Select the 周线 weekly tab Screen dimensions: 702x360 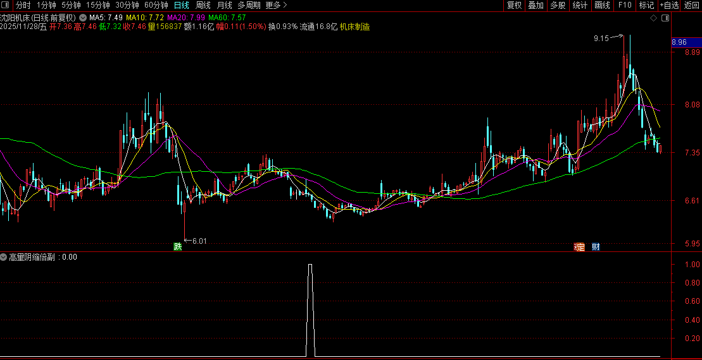203,5
